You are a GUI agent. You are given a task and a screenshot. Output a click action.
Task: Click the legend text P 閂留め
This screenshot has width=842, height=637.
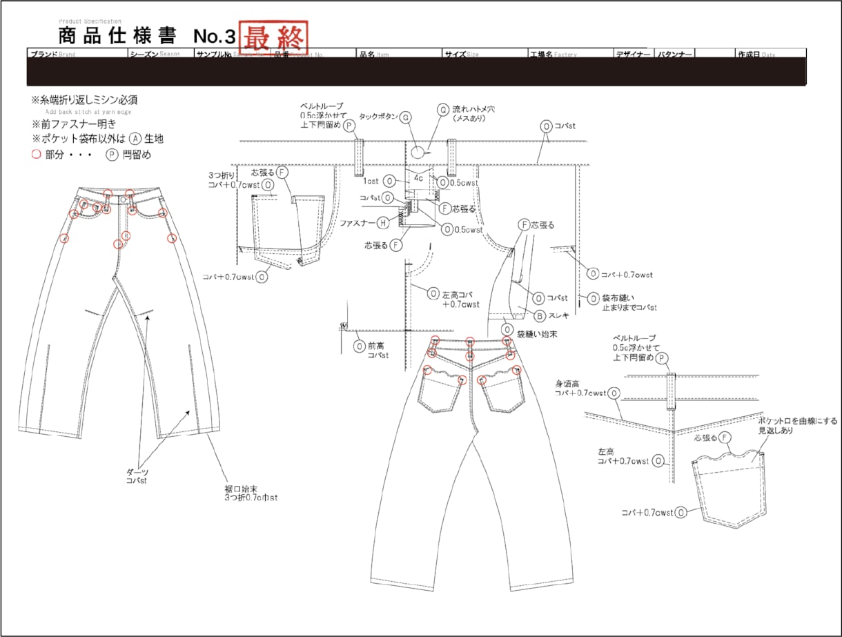(x=128, y=155)
